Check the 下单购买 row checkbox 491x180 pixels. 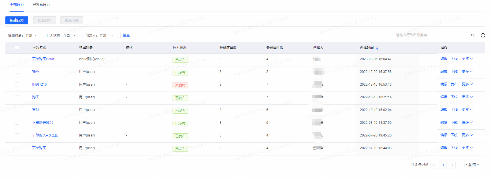coord(17,148)
